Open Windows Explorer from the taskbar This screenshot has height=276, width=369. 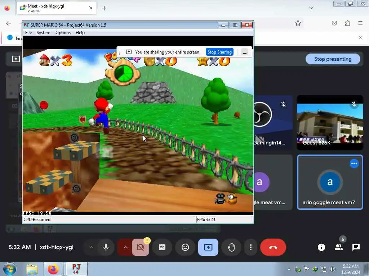coord(32,269)
